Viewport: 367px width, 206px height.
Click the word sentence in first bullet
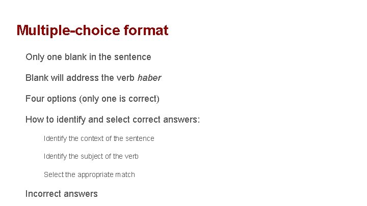pos(133,57)
